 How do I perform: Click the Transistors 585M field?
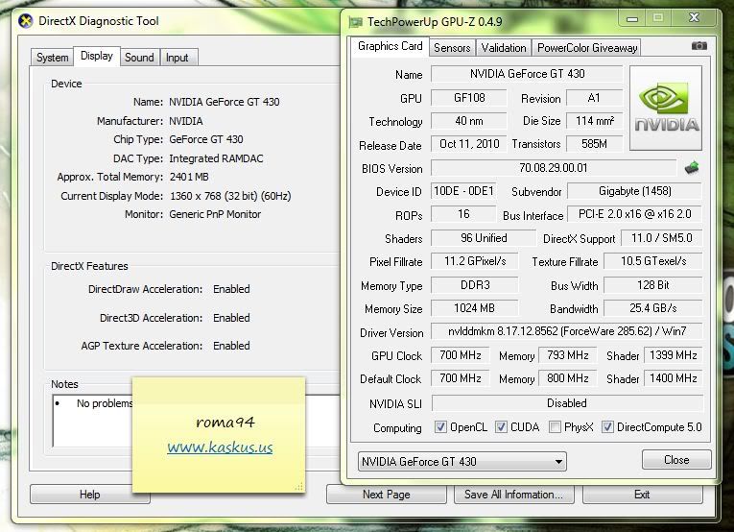[595, 144]
